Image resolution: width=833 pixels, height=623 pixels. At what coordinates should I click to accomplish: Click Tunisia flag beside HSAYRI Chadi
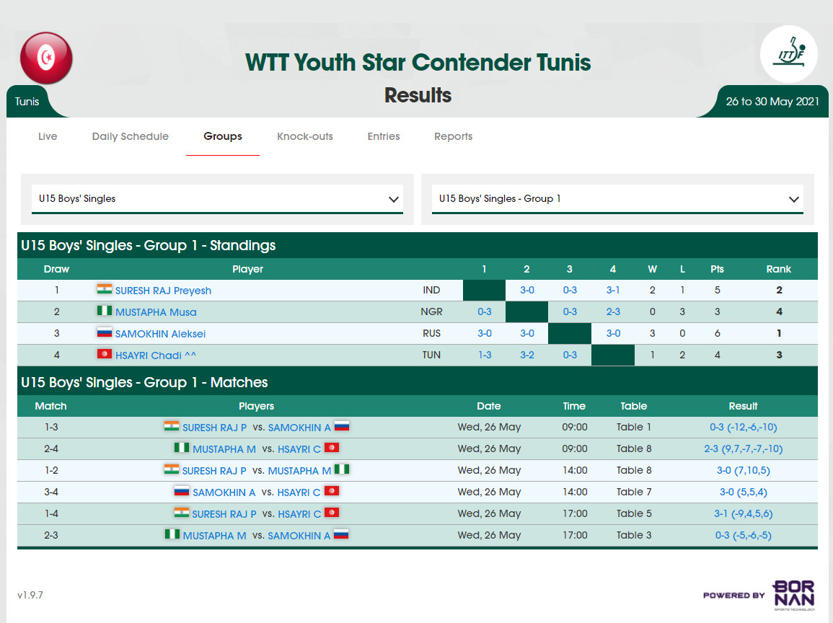[x=104, y=354]
